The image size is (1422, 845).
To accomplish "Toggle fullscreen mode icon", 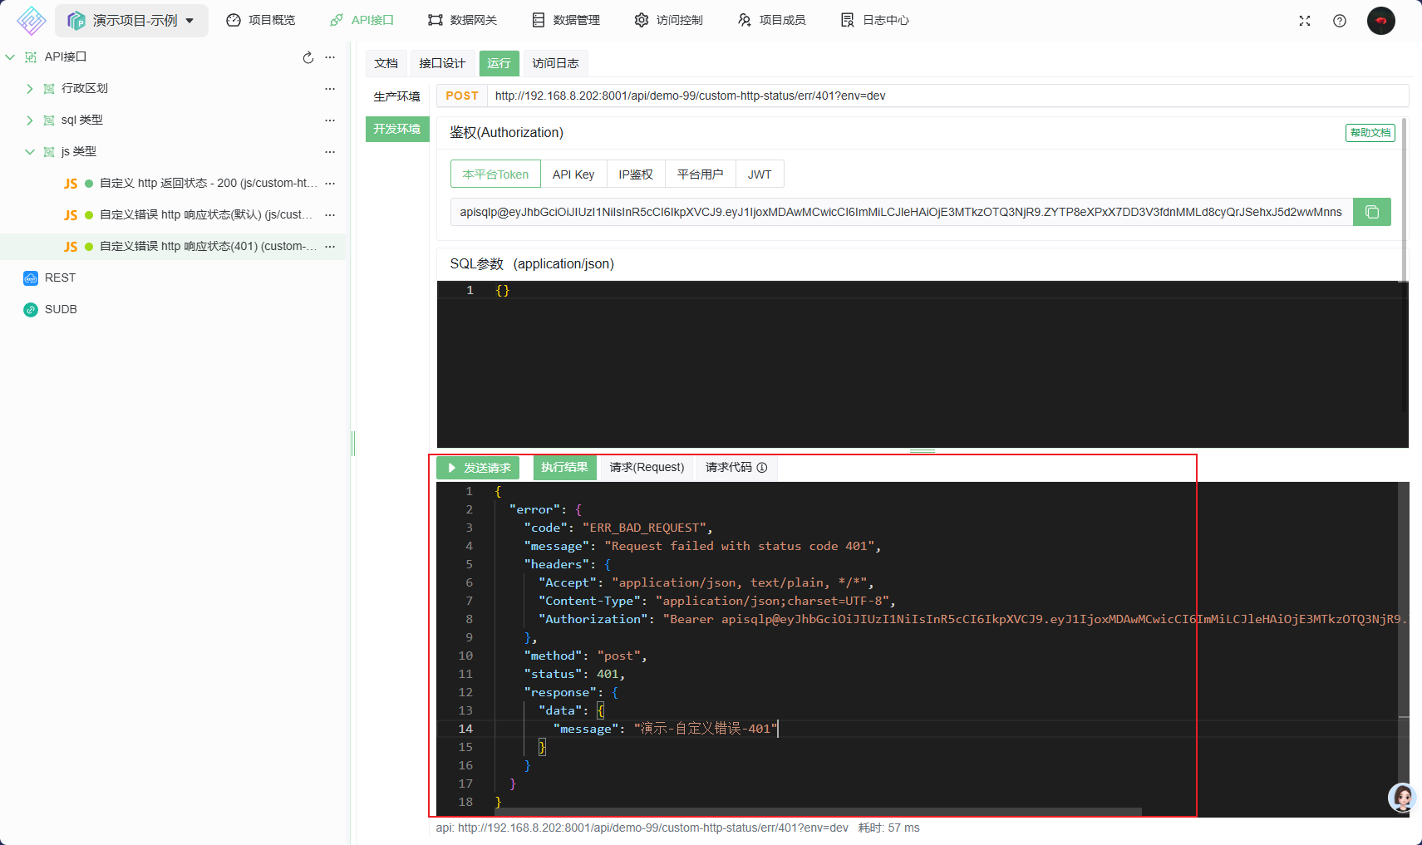I will [1305, 21].
